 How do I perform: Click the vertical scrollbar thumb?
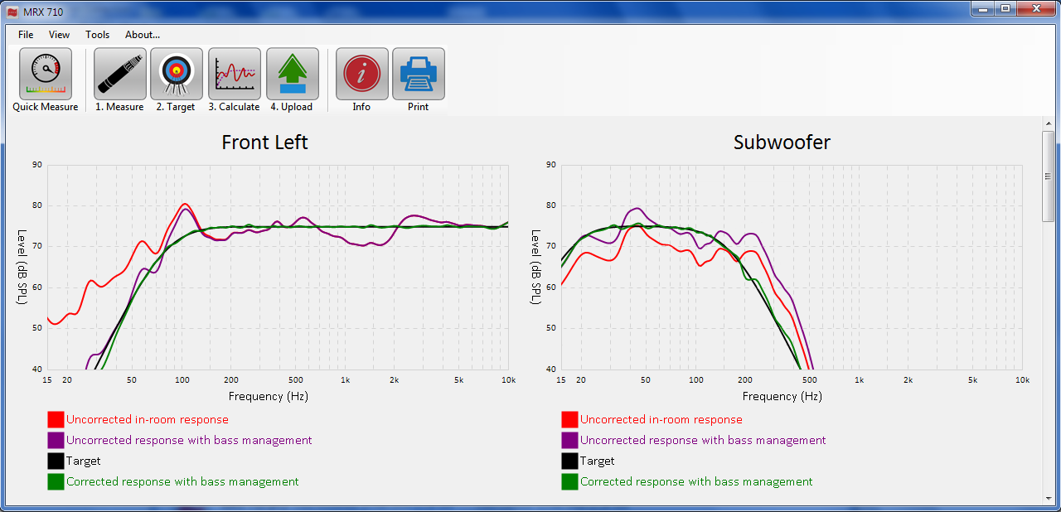1049,176
